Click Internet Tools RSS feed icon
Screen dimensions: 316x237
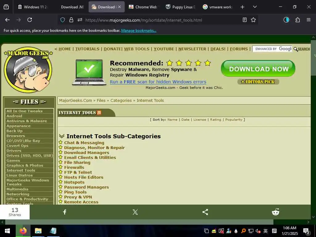(99, 113)
